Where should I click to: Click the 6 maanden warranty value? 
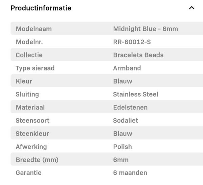[x=130, y=173]
